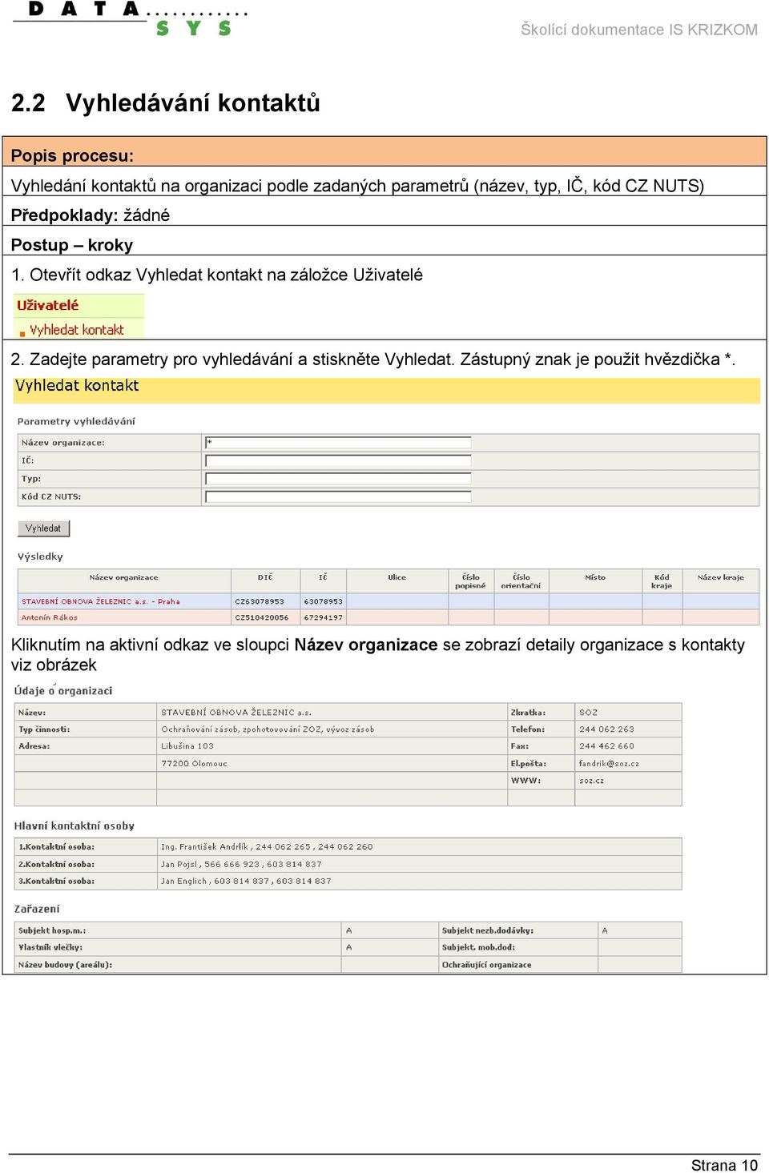Click address line Libušina 103
Screen dimensions: 769x1173
click(187, 746)
